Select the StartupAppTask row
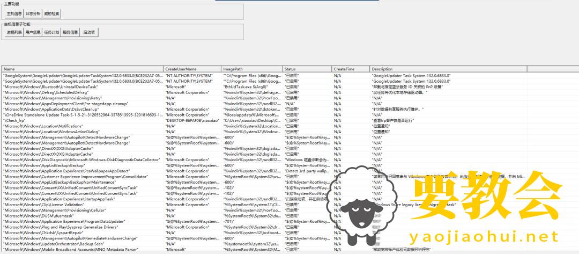579x254 pixels. pyautogui.click(x=264, y=199)
